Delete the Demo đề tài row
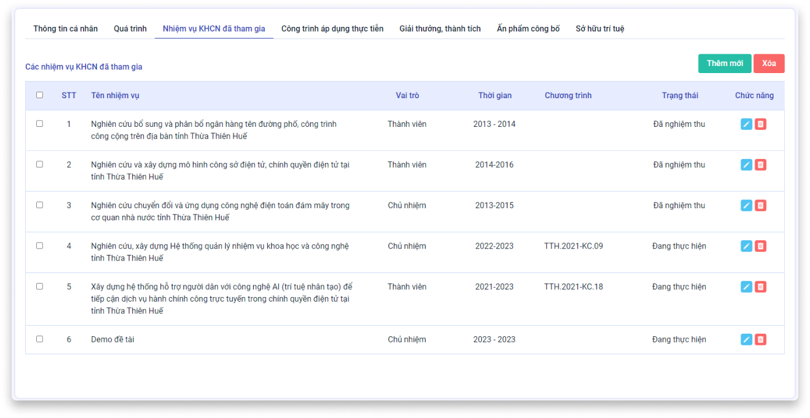This screenshot has width=810, height=418. click(x=760, y=339)
